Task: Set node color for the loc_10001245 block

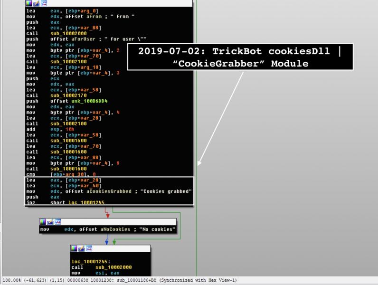Action: 75,248
